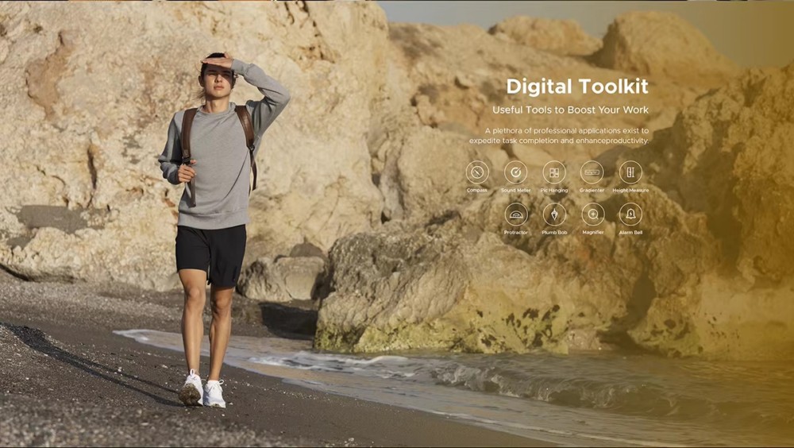This screenshot has width=794, height=448.
Task: Click the "Height Measure" caption text
Action: pyautogui.click(x=630, y=191)
